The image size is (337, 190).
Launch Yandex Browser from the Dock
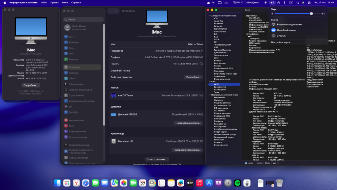click(x=76, y=183)
